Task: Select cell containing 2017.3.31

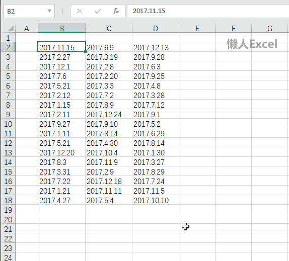Action: tap(62, 171)
